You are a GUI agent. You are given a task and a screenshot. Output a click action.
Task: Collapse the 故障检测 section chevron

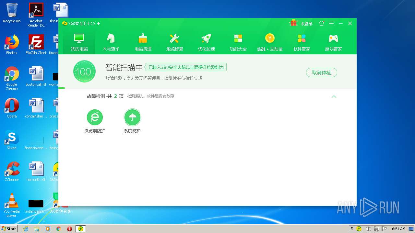334,96
